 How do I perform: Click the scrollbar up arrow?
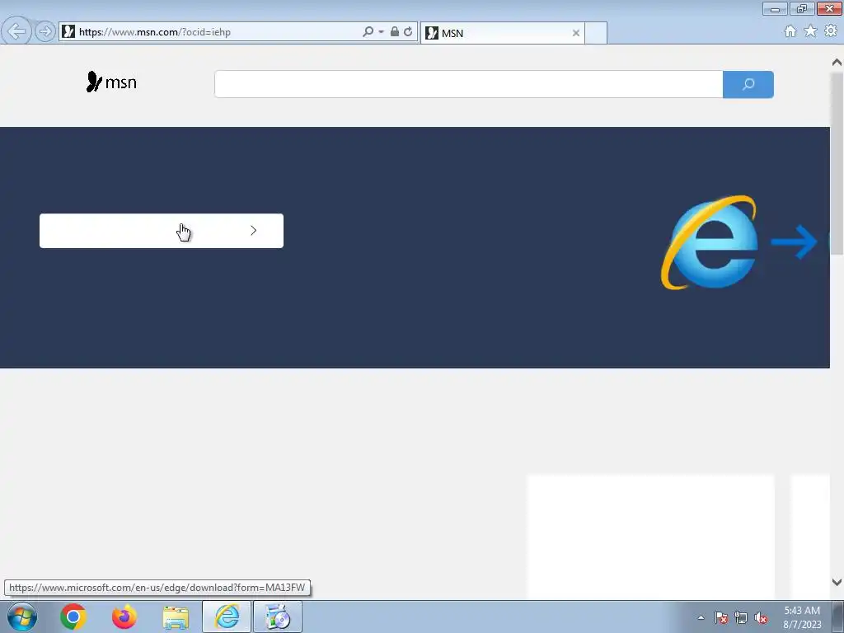click(x=837, y=63)
